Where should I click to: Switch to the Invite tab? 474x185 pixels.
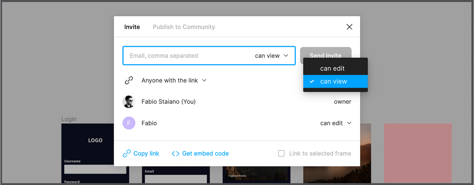pos(132,27)
